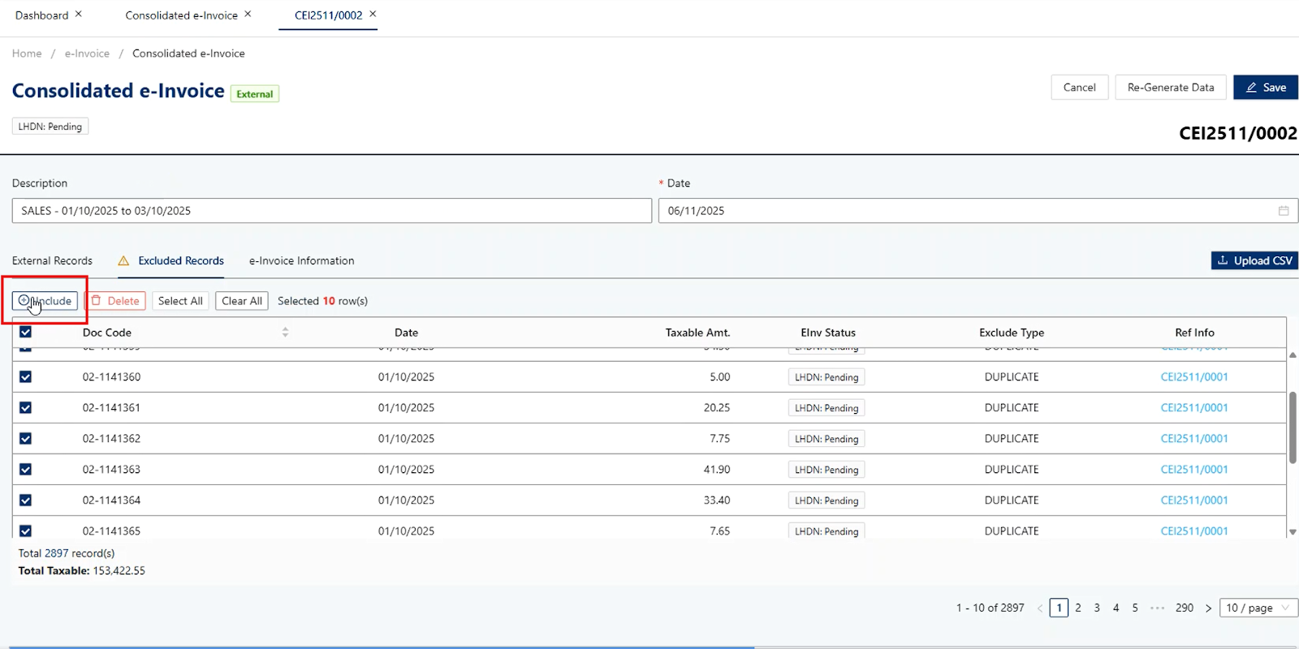Click the pagination ellipsis to jump pages
This screenshot has height=649, width=1299.
[x=1157, y=608]
